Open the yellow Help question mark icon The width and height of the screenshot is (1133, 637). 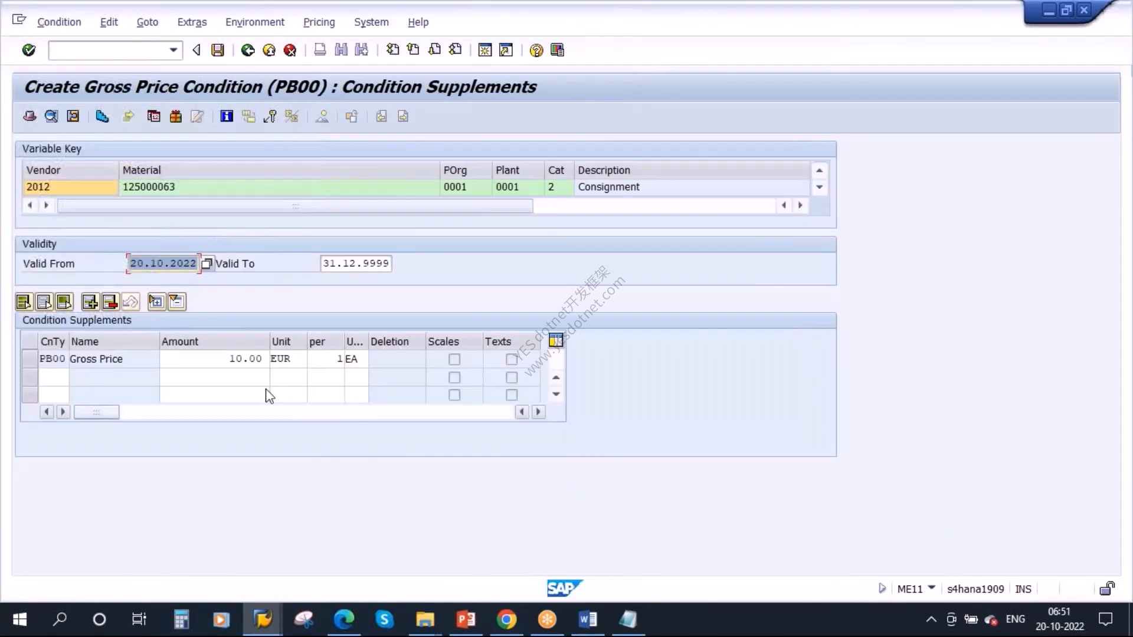[x=536, y=50]
